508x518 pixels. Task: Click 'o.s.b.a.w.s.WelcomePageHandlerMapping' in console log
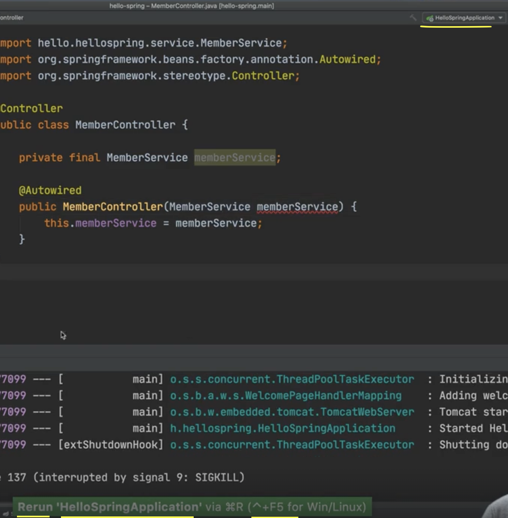[x=286, y=396]
